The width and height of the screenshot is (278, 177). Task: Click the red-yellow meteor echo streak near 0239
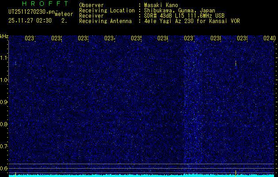pyautogui.click(x=236, y=63)
